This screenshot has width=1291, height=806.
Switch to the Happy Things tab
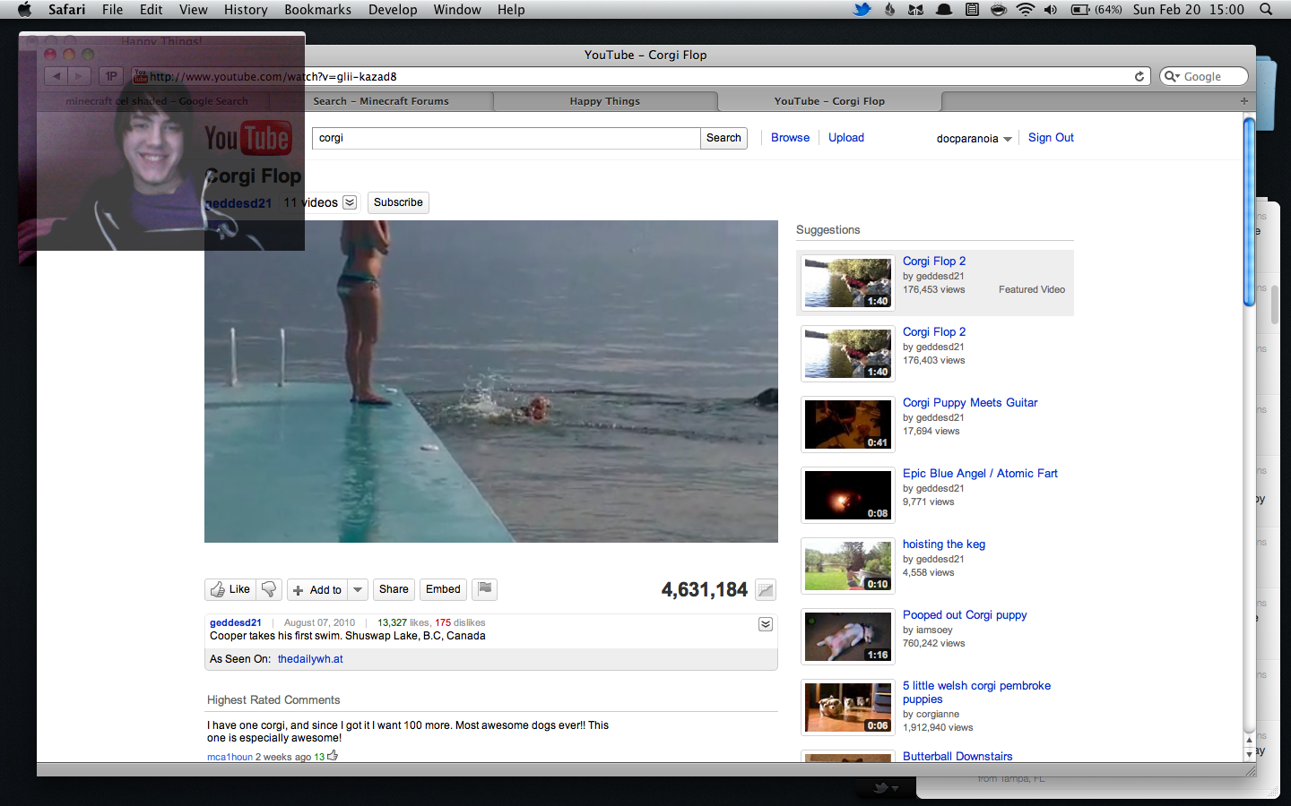point(604,101)
